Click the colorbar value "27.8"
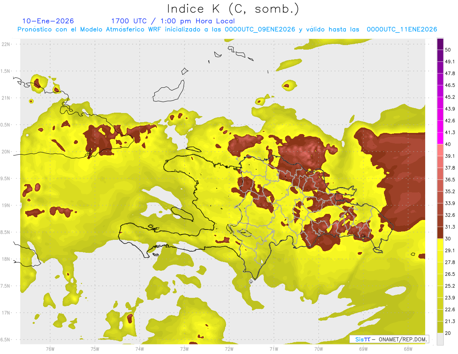This screenshot has width=458, height=354. pos(450,262)
